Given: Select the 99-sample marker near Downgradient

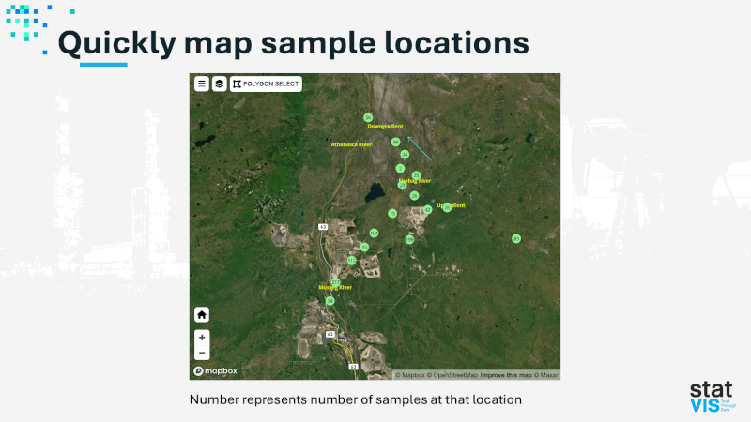Looking at the screenshot, I should pos(395,143).
